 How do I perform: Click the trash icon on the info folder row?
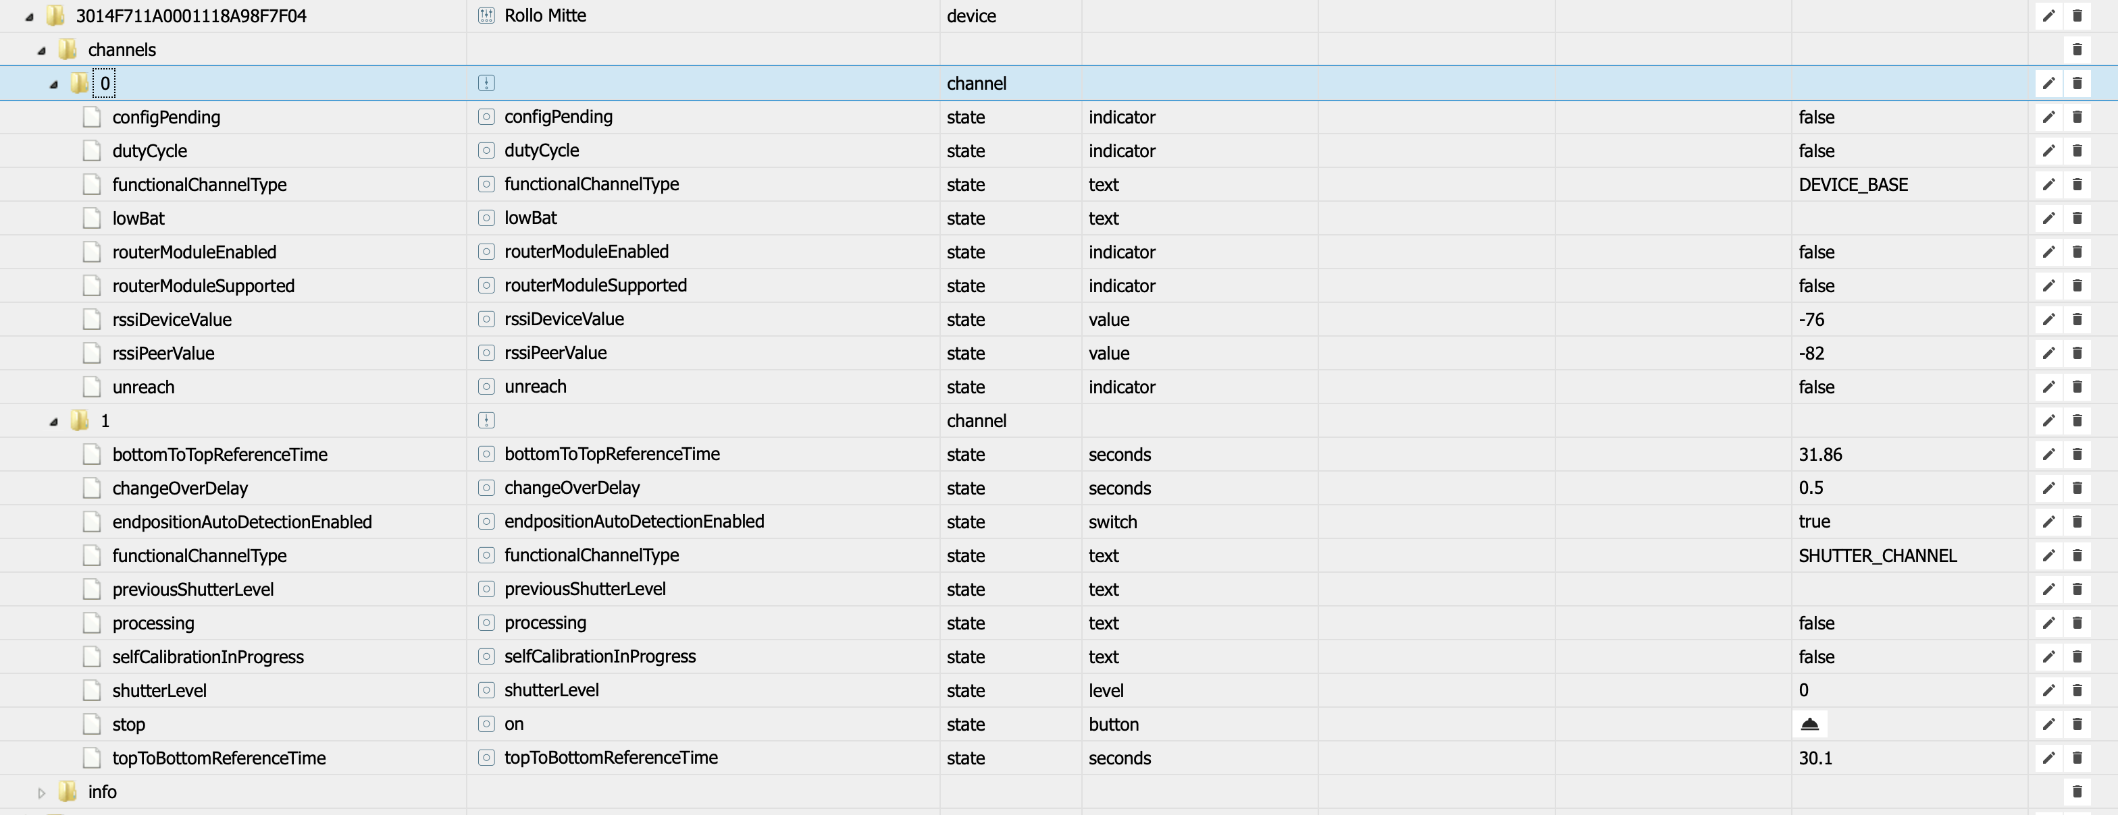point(2077,791)
